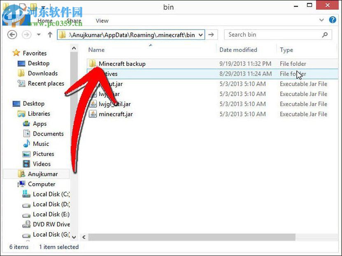Open Libraries in the navigation pane

coord(39,114)
